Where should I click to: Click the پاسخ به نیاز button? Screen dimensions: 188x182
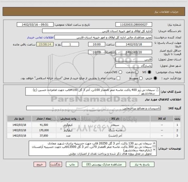[142, 164]
